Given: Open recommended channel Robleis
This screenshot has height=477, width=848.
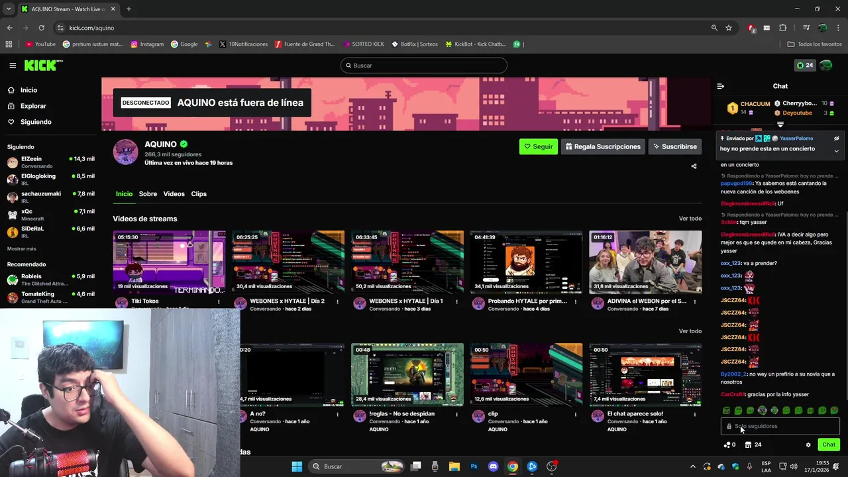Looking at the screenshot, I should pyautogui.click(x=50, y=280).
